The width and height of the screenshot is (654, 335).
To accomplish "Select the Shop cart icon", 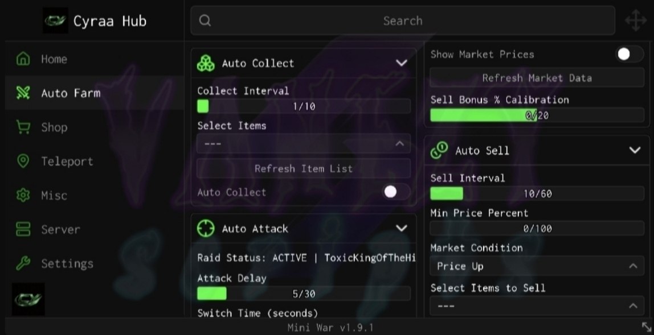I will (x=23, y=127).
